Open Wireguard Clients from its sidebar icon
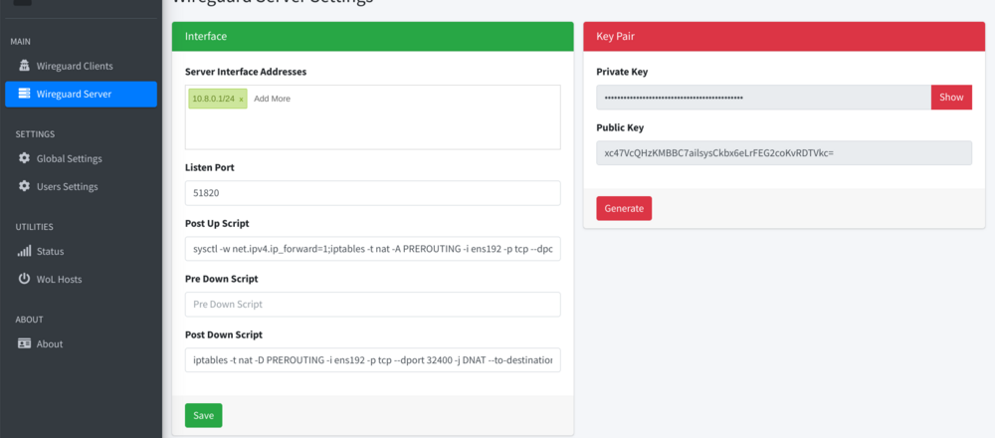Image resolution: width=995 pixels, height=438 pixels. coord(24,66)
